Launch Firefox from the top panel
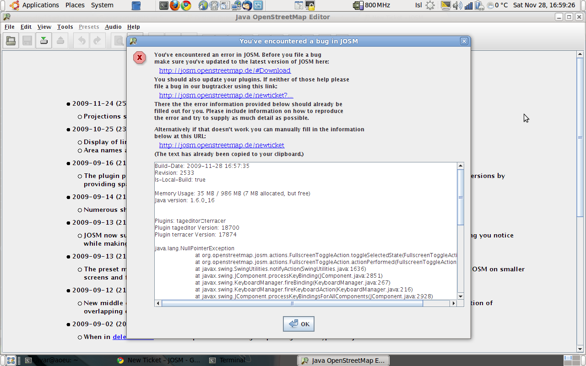The width and height of the screenshot is (586, 366). pos(175,5)
